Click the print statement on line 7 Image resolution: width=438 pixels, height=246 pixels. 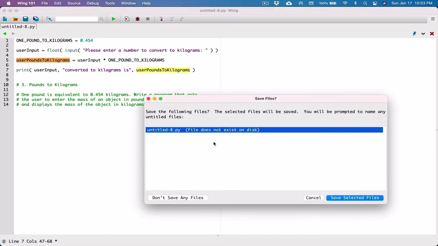(x=105, y=70)
